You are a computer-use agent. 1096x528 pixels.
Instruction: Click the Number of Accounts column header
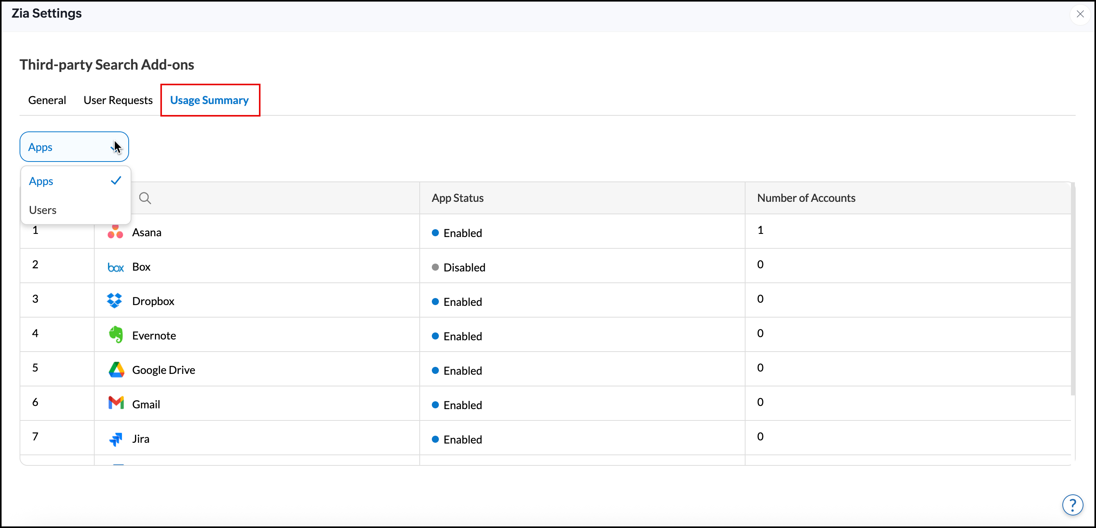click(806, 198)
